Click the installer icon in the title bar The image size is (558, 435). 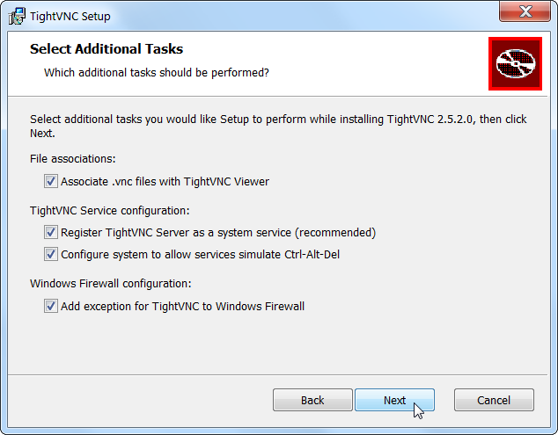tap(16, 16)
